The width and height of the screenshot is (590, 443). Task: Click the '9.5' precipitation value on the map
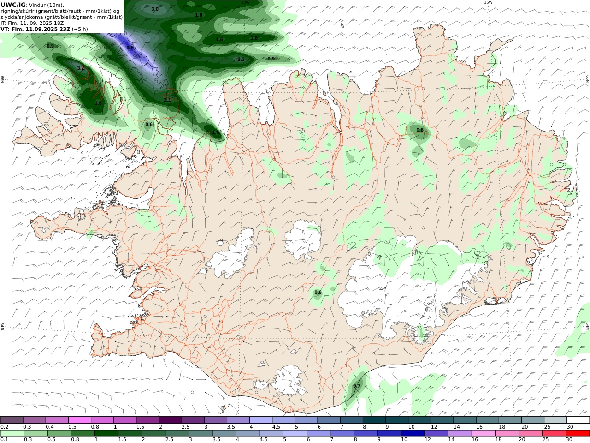coord(130,48)
